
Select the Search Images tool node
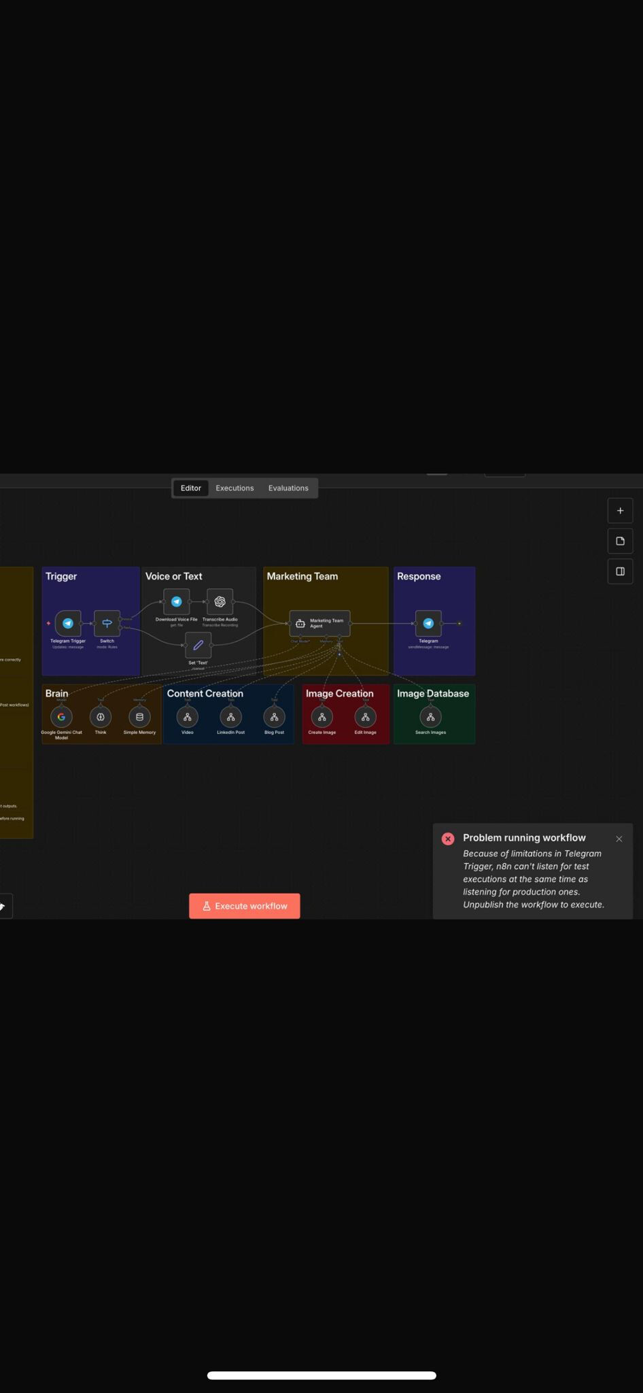(430, 716)
